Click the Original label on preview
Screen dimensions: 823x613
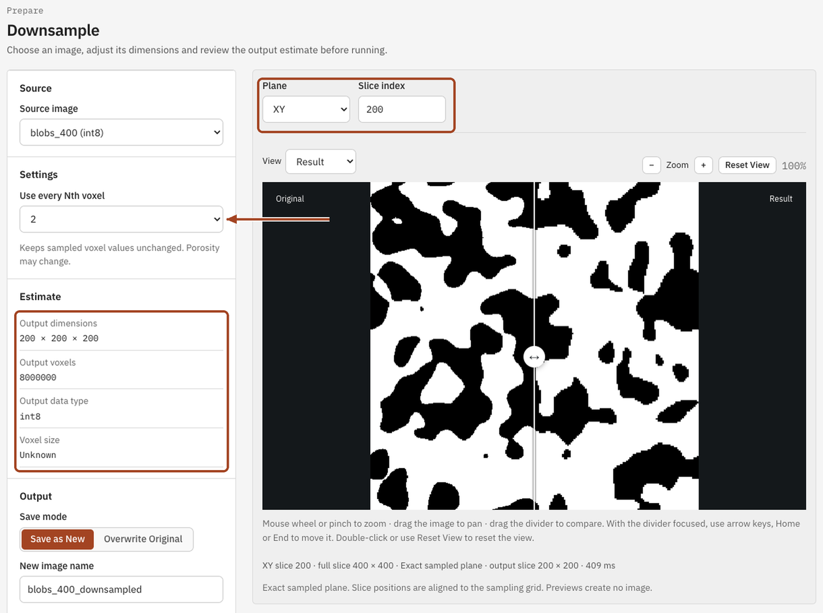coord(290,199)
